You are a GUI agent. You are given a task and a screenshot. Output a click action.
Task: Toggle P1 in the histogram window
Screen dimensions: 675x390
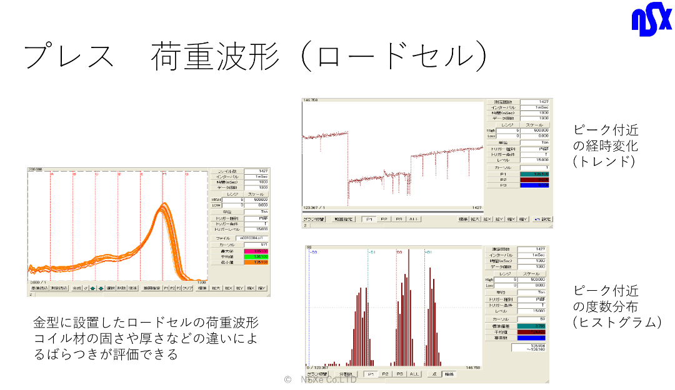[x=371, y=374]
